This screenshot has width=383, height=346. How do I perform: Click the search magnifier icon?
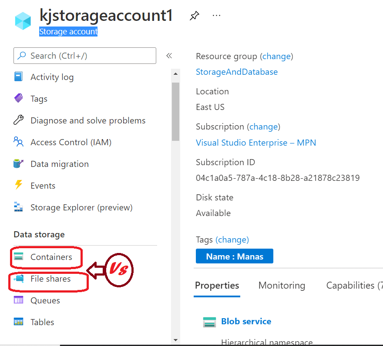[22, 55]
